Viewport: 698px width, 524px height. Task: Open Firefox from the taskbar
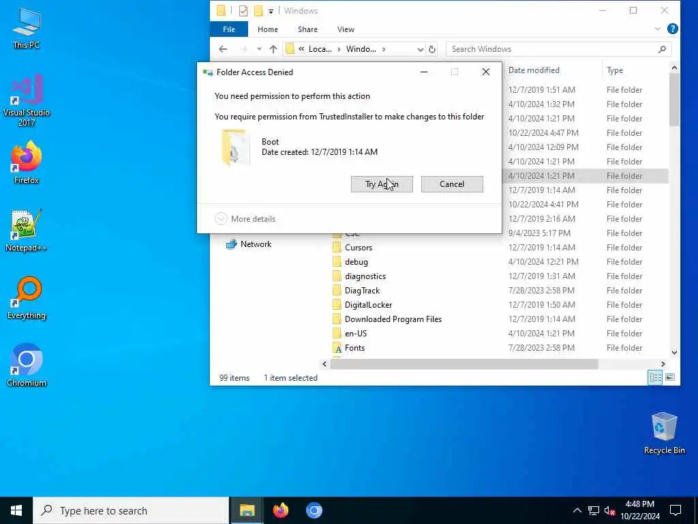pos(280,510)
